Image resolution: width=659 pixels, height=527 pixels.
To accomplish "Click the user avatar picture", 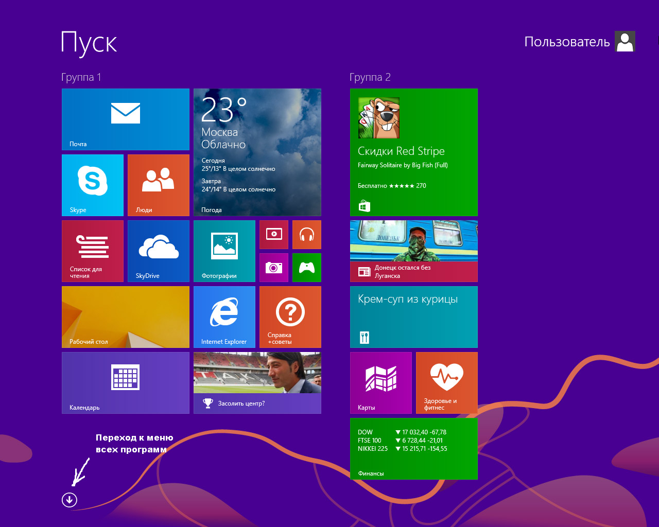I will pyautogui.click(x=625, y=41).
